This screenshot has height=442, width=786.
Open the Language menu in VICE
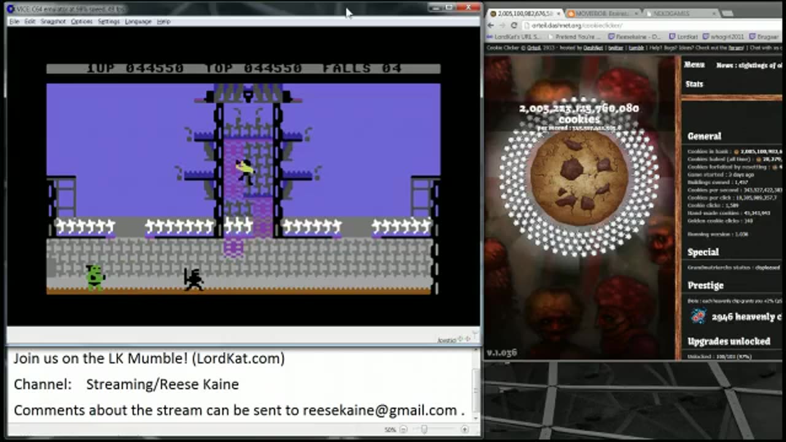138,21
